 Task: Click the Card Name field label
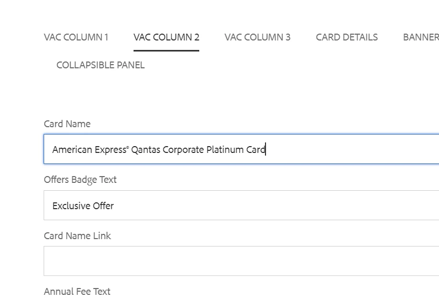coord(67,124)
